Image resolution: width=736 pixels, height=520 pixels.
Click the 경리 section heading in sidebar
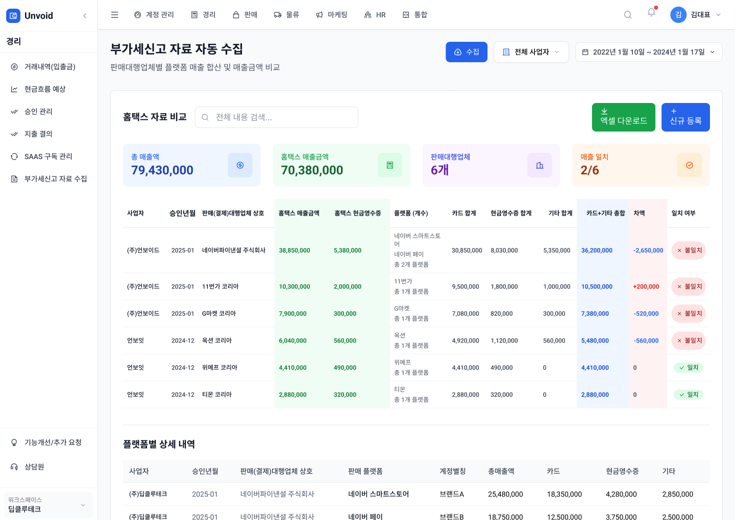point(14,41)
